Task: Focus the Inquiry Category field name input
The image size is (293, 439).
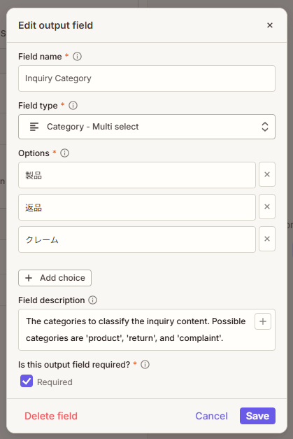Action: (147, 78)
